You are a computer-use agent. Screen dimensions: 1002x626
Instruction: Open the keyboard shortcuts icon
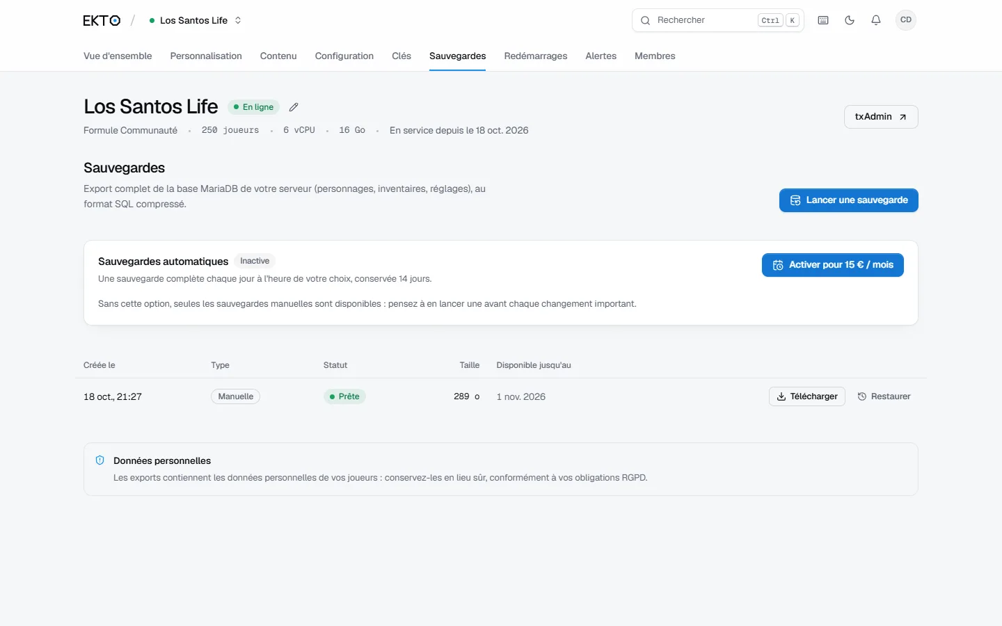point(823,20)
